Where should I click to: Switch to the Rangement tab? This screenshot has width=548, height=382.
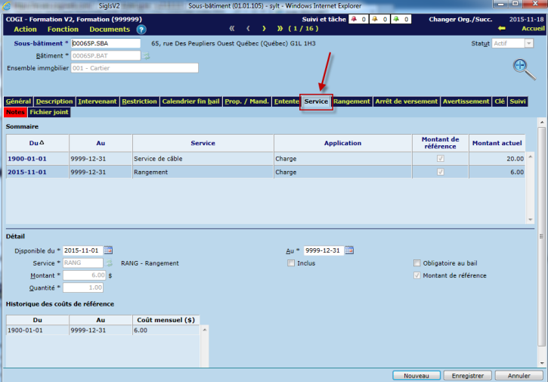pyautogui.click(x=351, y=101)
